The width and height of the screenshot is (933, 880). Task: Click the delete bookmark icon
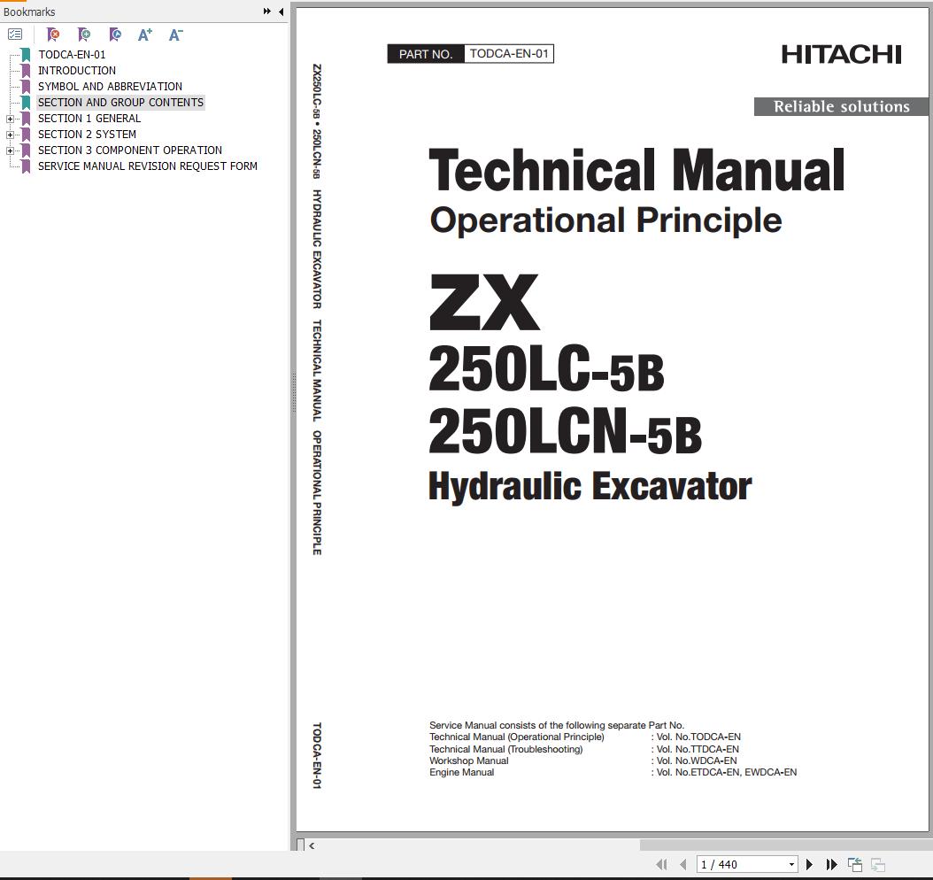pyautogui.click(x=53, y=35)
